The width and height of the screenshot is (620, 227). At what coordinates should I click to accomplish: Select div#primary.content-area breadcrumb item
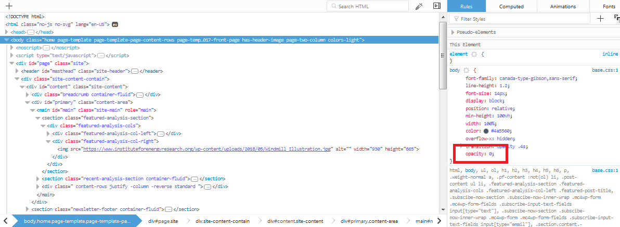pos(369,221)
